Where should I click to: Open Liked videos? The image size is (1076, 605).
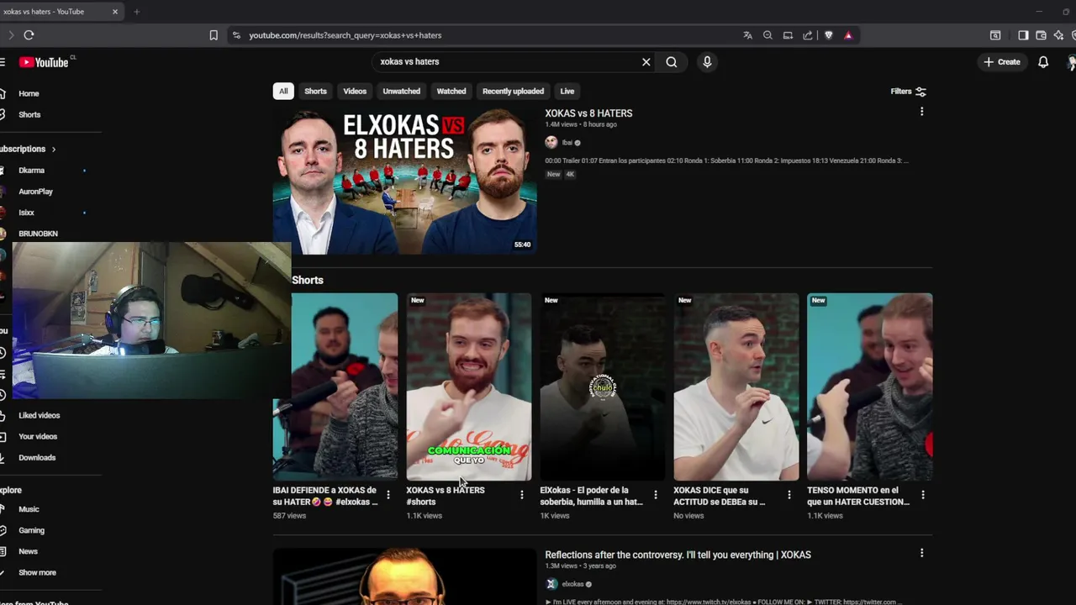[x=39, y=415]
